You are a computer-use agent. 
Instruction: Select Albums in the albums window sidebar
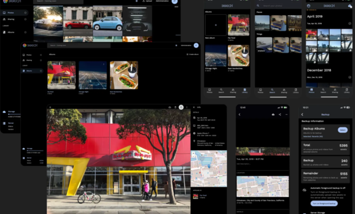tap(32, 71)
